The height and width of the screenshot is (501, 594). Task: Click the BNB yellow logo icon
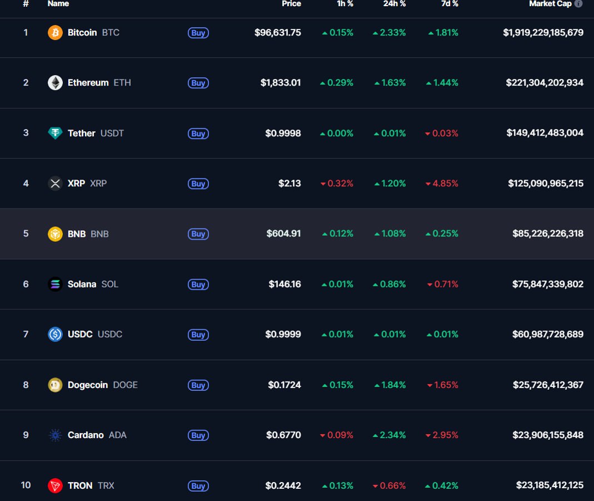pos(55,234)
